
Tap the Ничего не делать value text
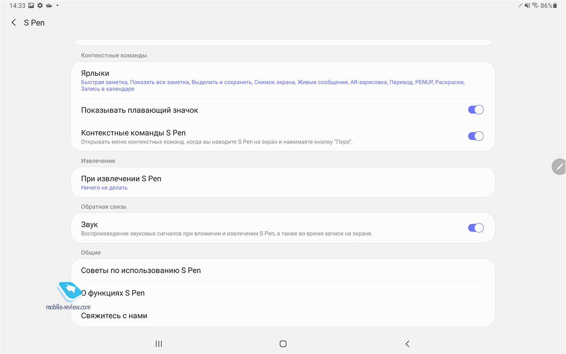(104, 188)
